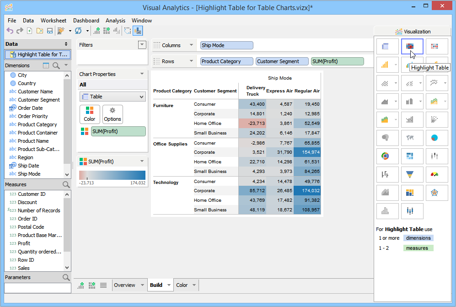Viewport: 456px width, 307px height.
Task: Choose the scatter plot visualization
Action: (x=437, y=119)
